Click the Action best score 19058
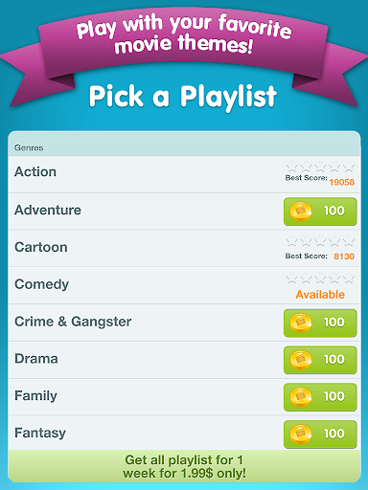This screenshot has width=368, height=490. (x=342, y=182)
